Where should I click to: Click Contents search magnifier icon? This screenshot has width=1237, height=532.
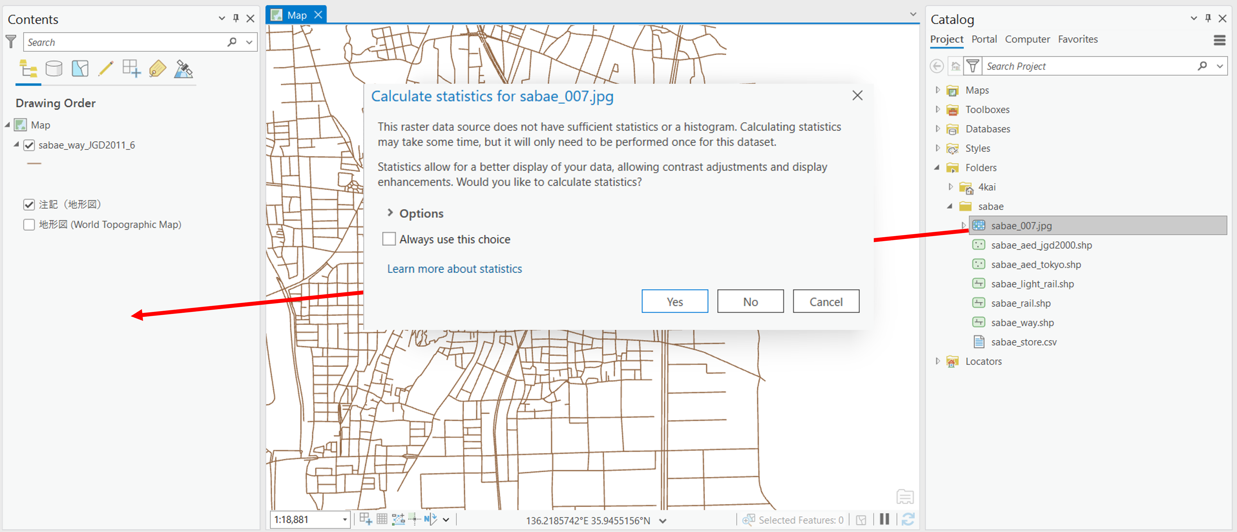232,42
